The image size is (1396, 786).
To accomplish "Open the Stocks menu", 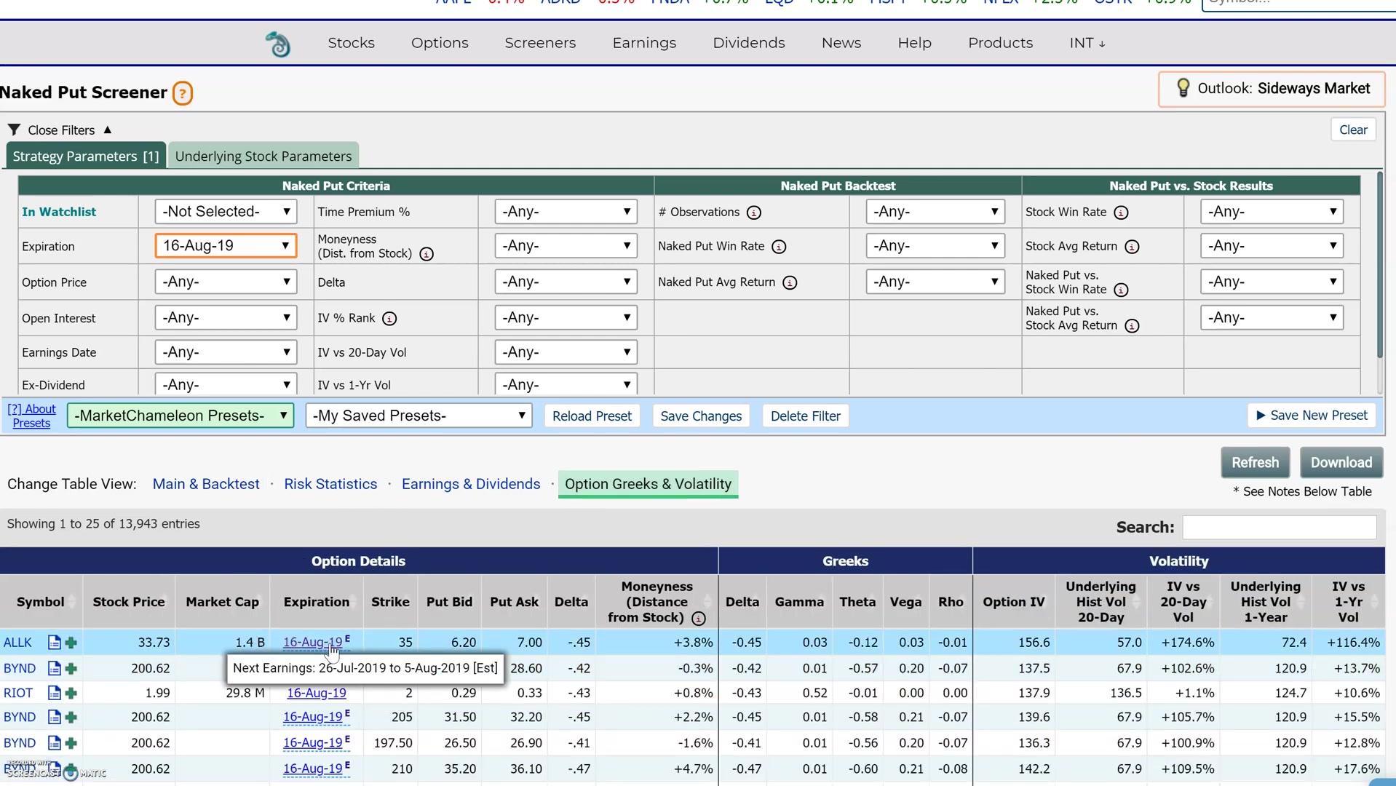I will 351,43.
